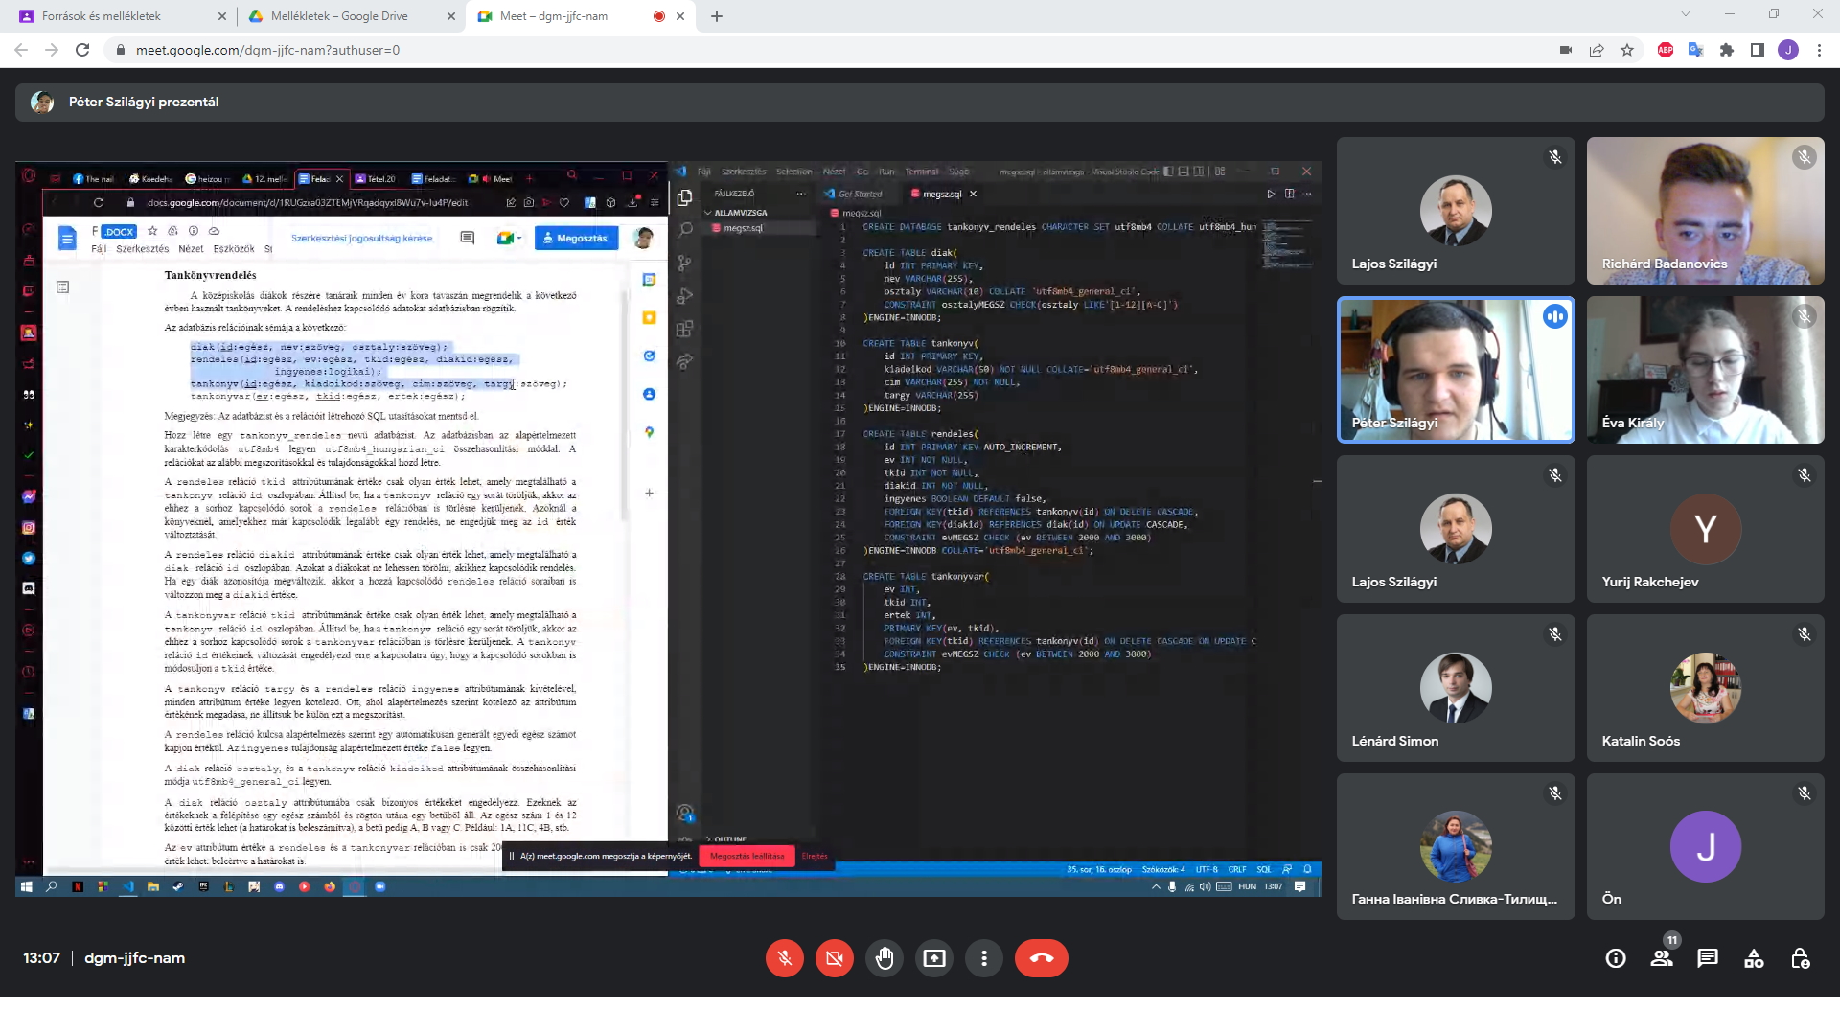This screenshot has height=1033, width=1840.
Task: Open a new browser tab
Action: (x=717, y=16)
